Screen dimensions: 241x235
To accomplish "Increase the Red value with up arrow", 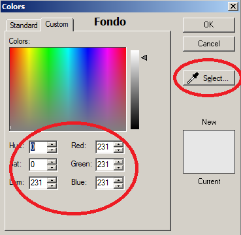I will click(x=119, y=144).
